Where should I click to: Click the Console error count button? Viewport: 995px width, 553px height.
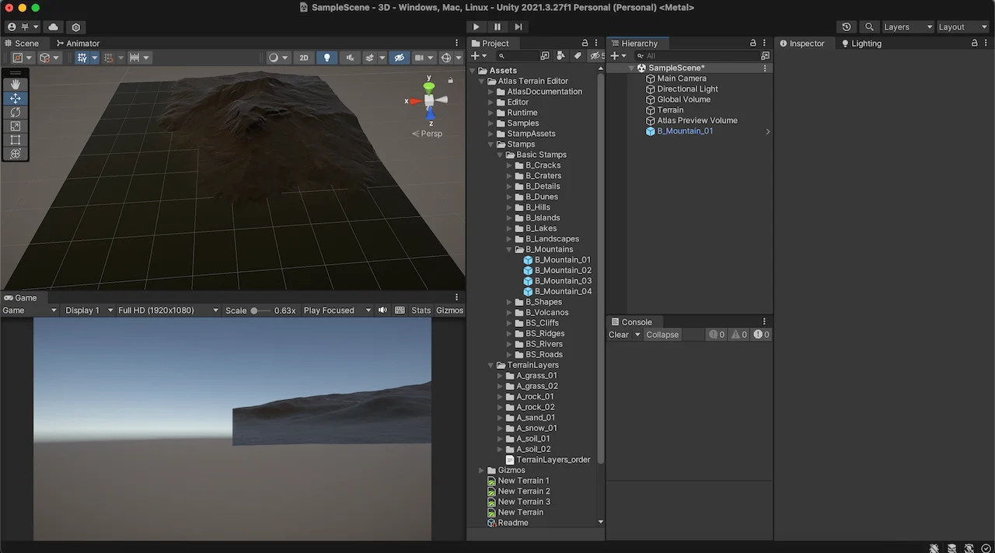[761, 335]
